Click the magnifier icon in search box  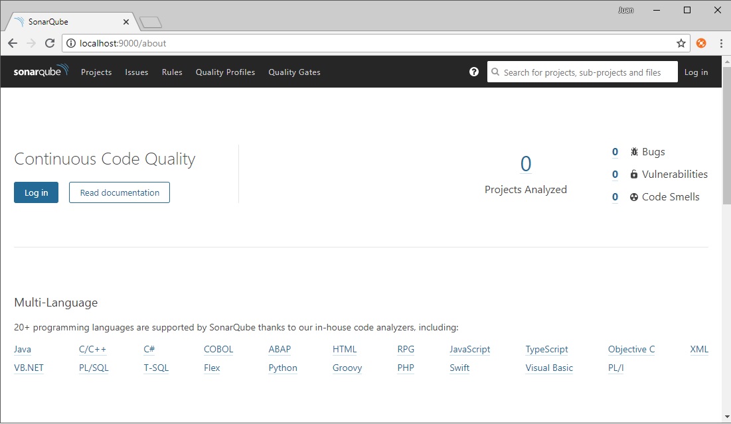tap(495, 72)
